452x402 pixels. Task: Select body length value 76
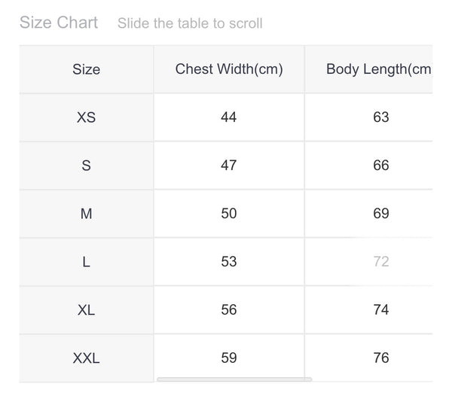tap(381, 358)
